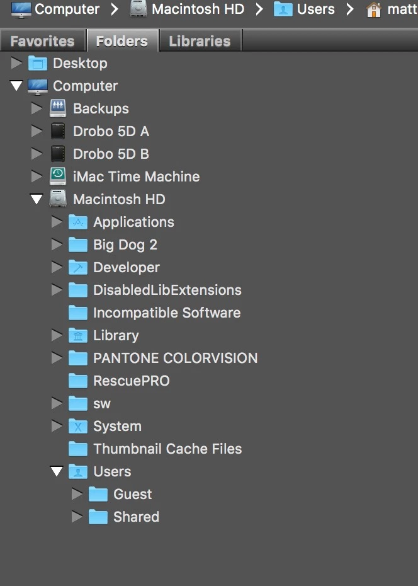This screenshot has height=586, width=418.
Task: Expand the sw folder triangle
Action: pos(57,403)
